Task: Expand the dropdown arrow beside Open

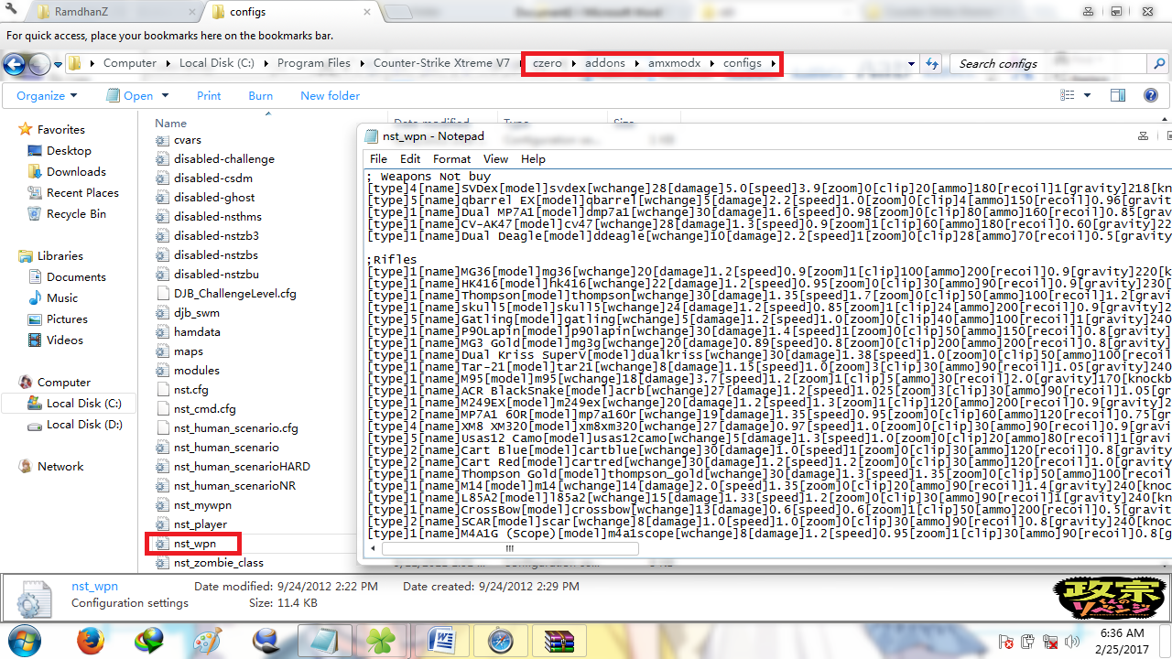Action: [x=165, y=95]
